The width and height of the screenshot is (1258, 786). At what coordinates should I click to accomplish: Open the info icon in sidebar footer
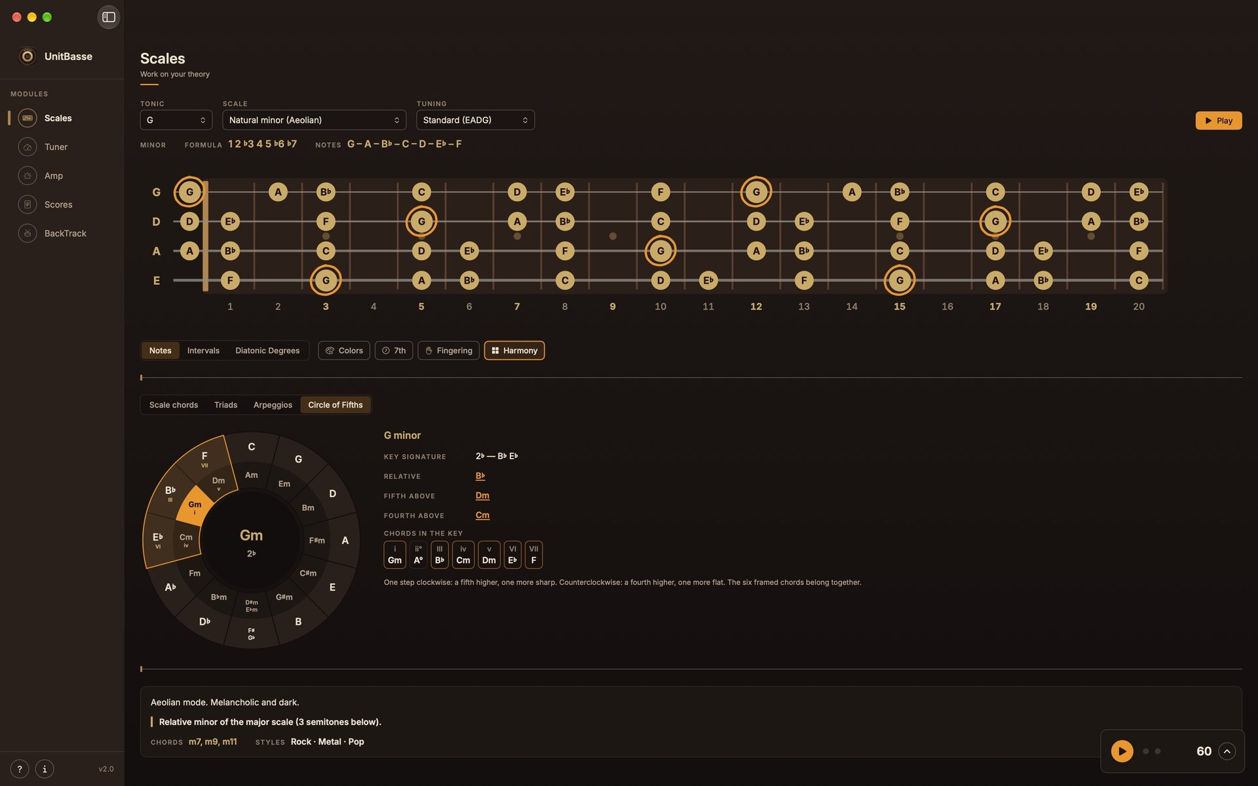pyautogui.click(x=45, y=769)
